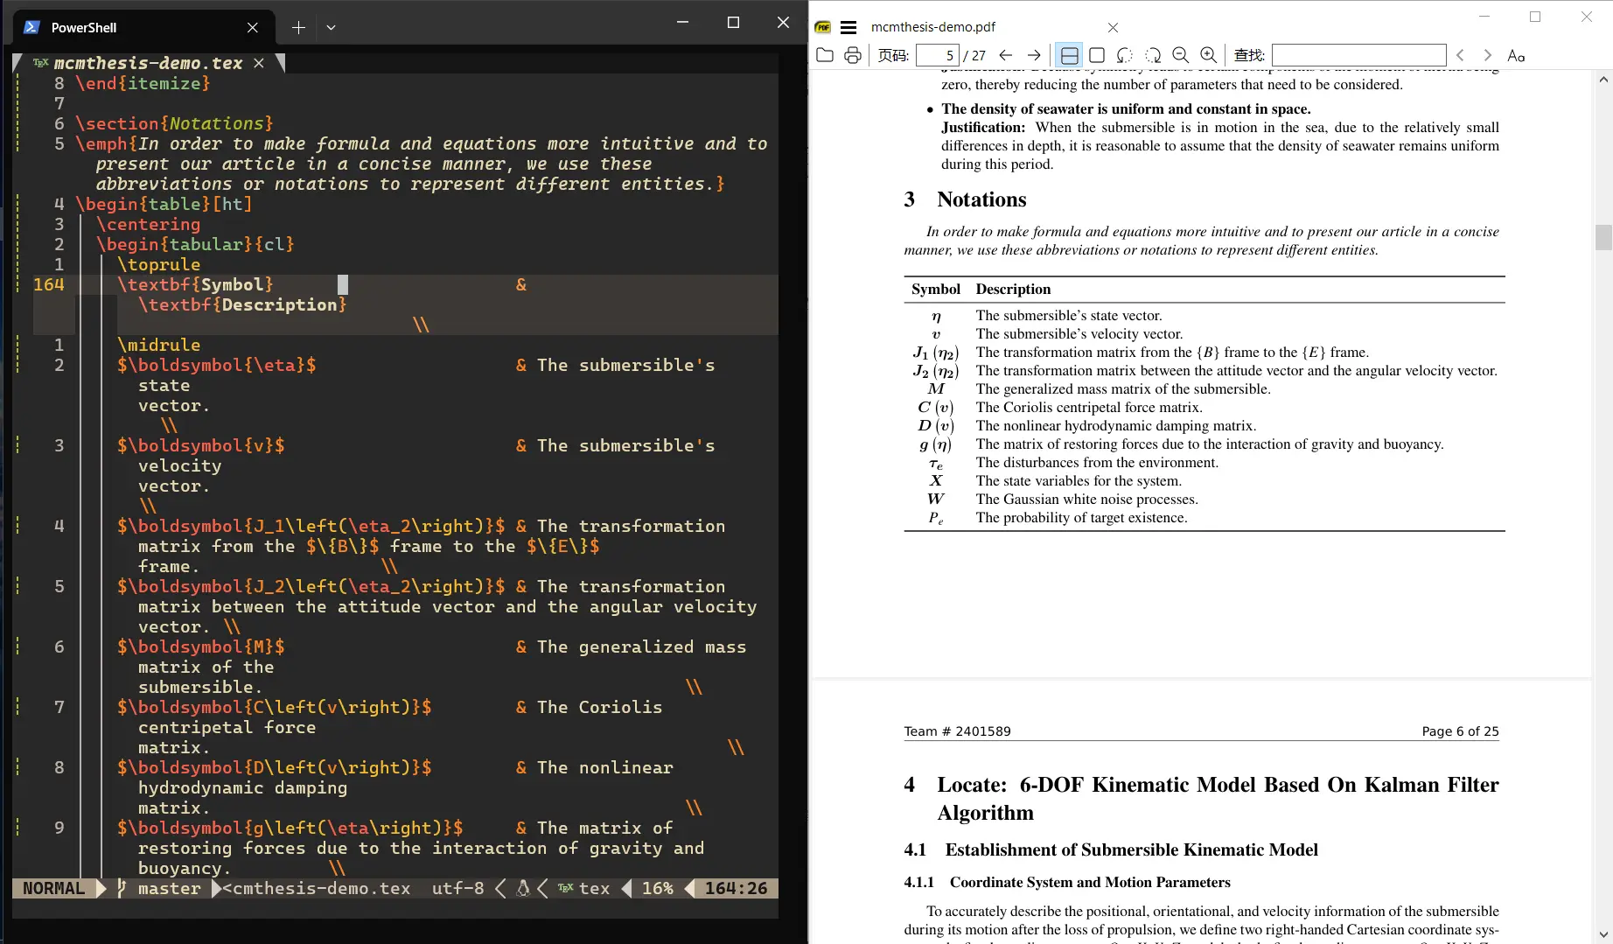Image resolution: width=1613 pixels, height=944 pixels.
Task: Close the mcmthesis-demo.pdf tab
Action: [x=1113, y=27]
